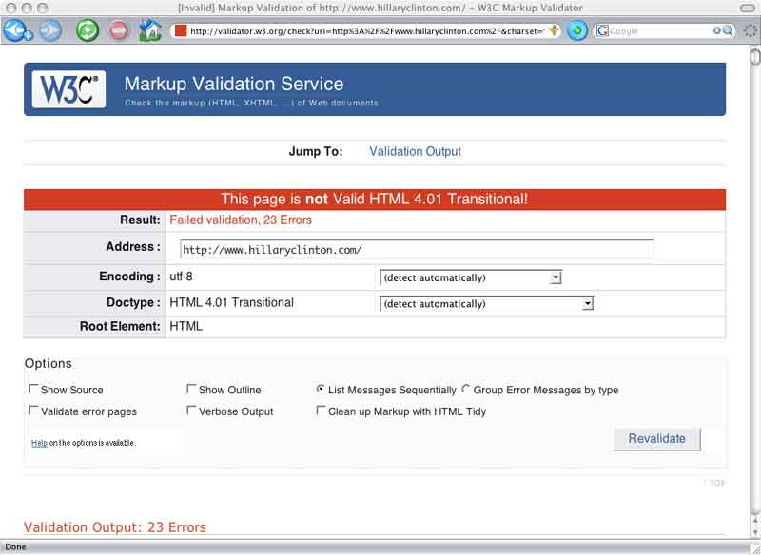Click the 'Options' section heading
761x555 pixels.
(49, 363)
